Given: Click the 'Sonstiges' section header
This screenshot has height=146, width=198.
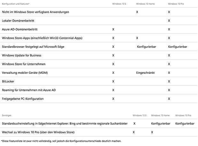Looking at the screenshot, I should tap(7, 115).
